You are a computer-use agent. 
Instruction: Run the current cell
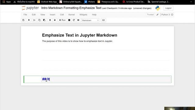62,20
